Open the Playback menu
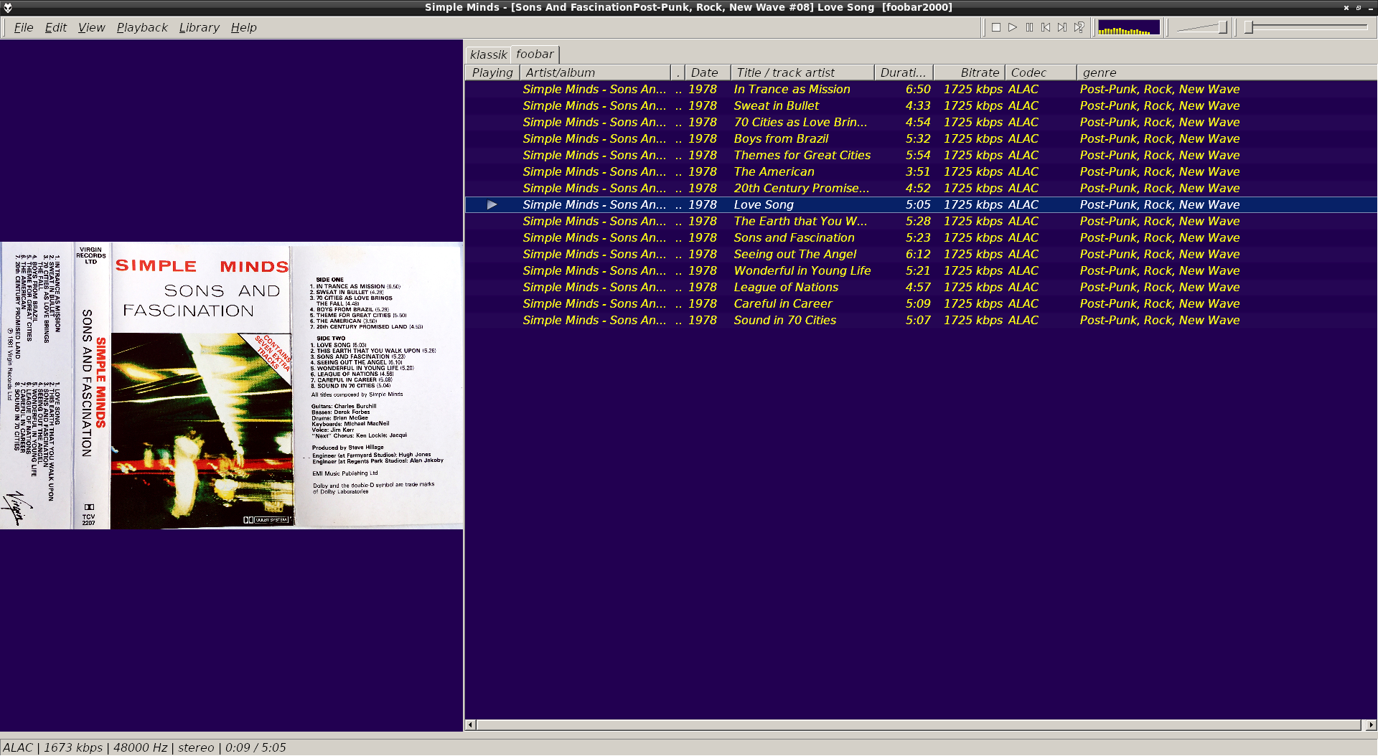This screenshot has height=756, width=1378. (x=142, y=27)
